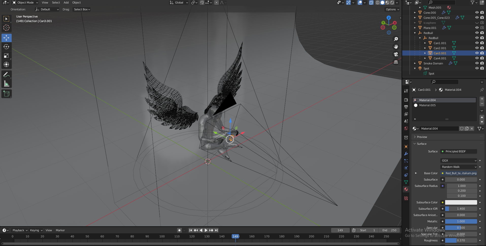Open the Output properties tab
Image resolution: width=486 pixels, height=246 pixels.
click(406, 107)
